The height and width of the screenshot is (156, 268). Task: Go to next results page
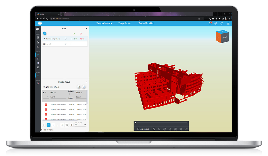click(72, 125)
